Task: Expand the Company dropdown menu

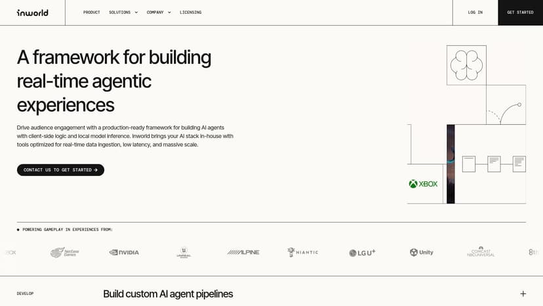Action: click(159, 12)
